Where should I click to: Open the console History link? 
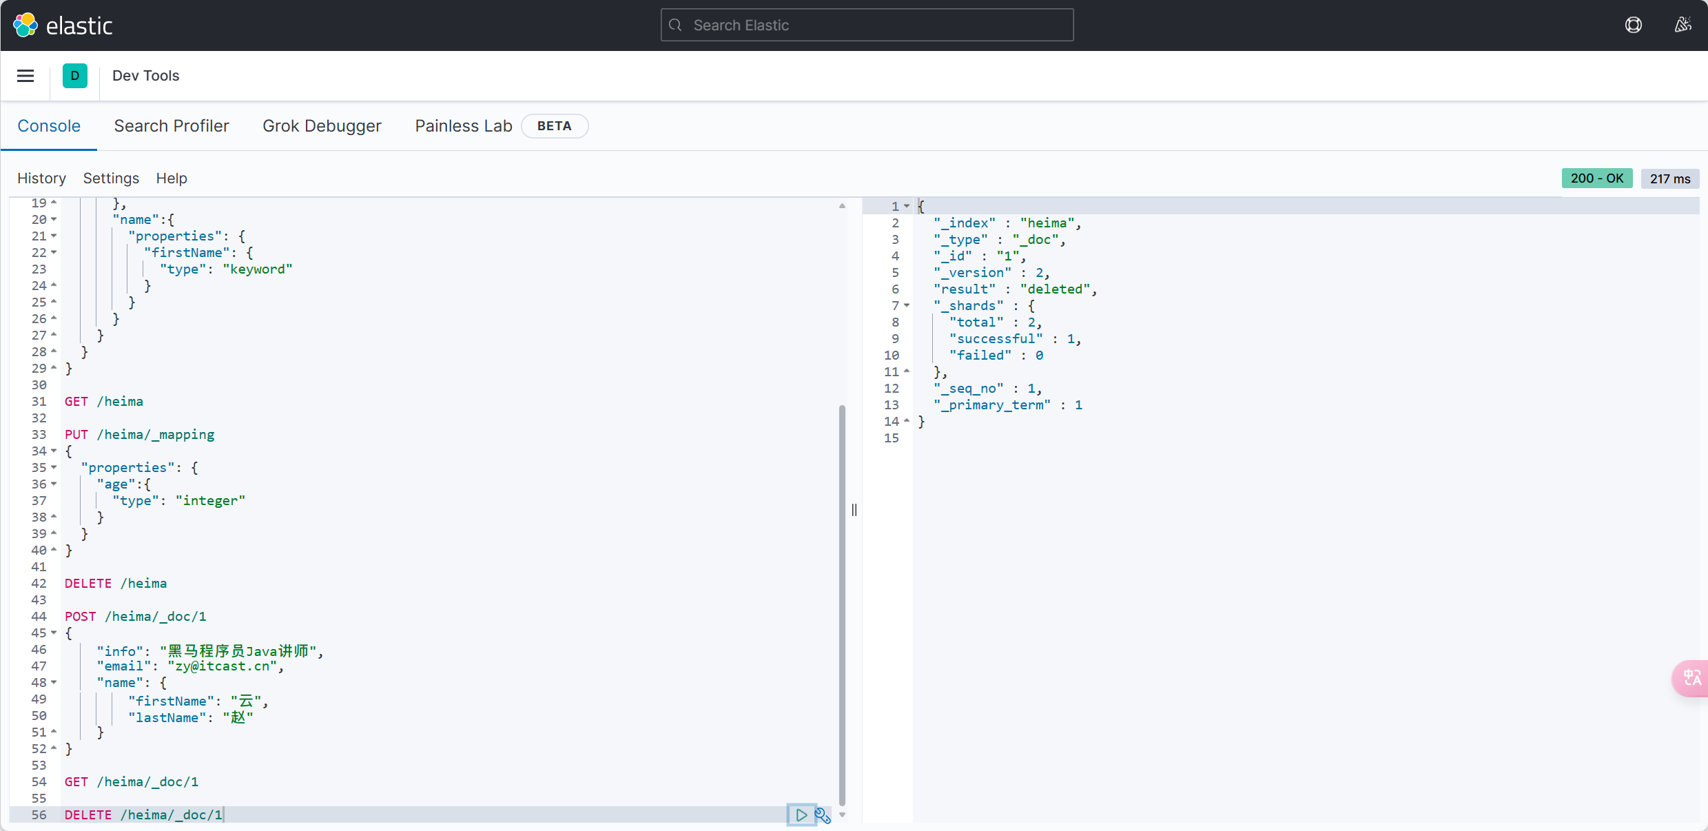tap(41, 178)
